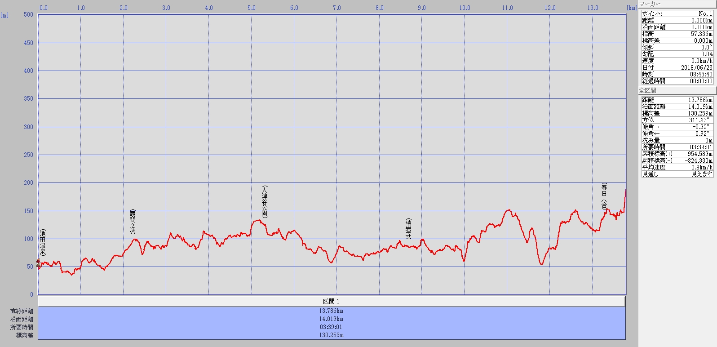Click the marker 標高 value 57.336m
Image resolution: width=717 pixels, height=347 pixels.
702,34
